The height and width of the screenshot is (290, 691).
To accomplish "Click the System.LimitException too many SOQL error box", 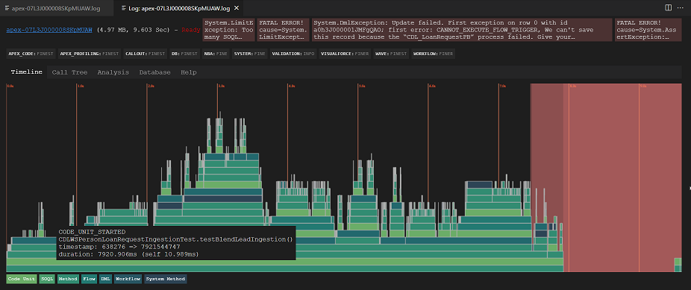I will point(229,30).
